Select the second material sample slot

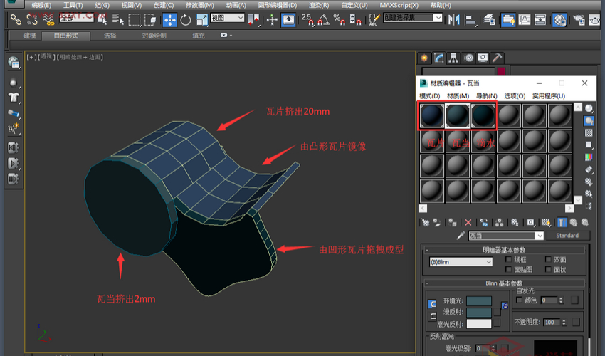[458, 115]
